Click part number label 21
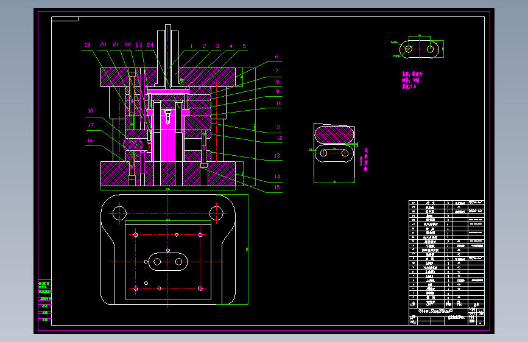 tap(116, 44)
